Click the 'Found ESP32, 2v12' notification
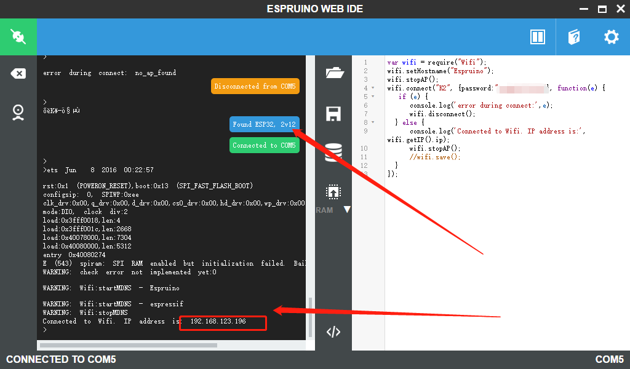Image resolution: width=630 pixels, height=369 pixels. pos(265,124)
